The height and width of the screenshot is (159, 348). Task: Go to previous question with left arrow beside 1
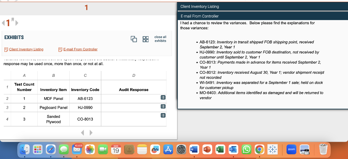coord(3,23)
